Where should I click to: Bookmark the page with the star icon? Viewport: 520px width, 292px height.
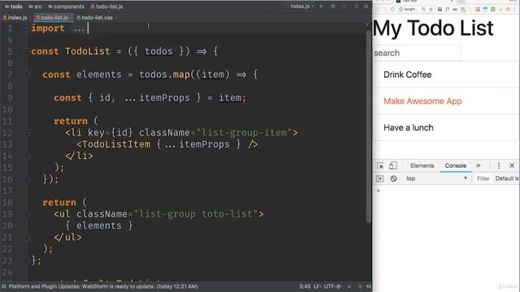click(x=431, y=9)
